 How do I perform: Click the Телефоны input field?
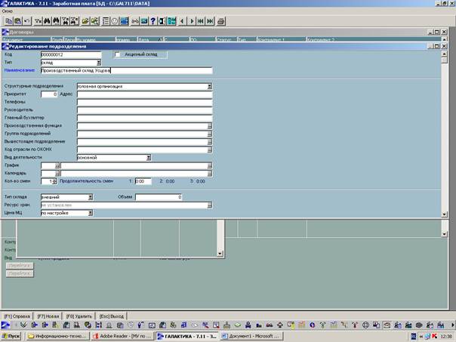tap(144, 102)
